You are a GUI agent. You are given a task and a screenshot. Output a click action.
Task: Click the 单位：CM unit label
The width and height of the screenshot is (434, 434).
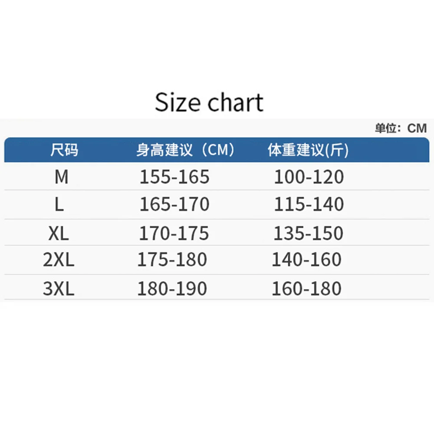pos(401,128)
